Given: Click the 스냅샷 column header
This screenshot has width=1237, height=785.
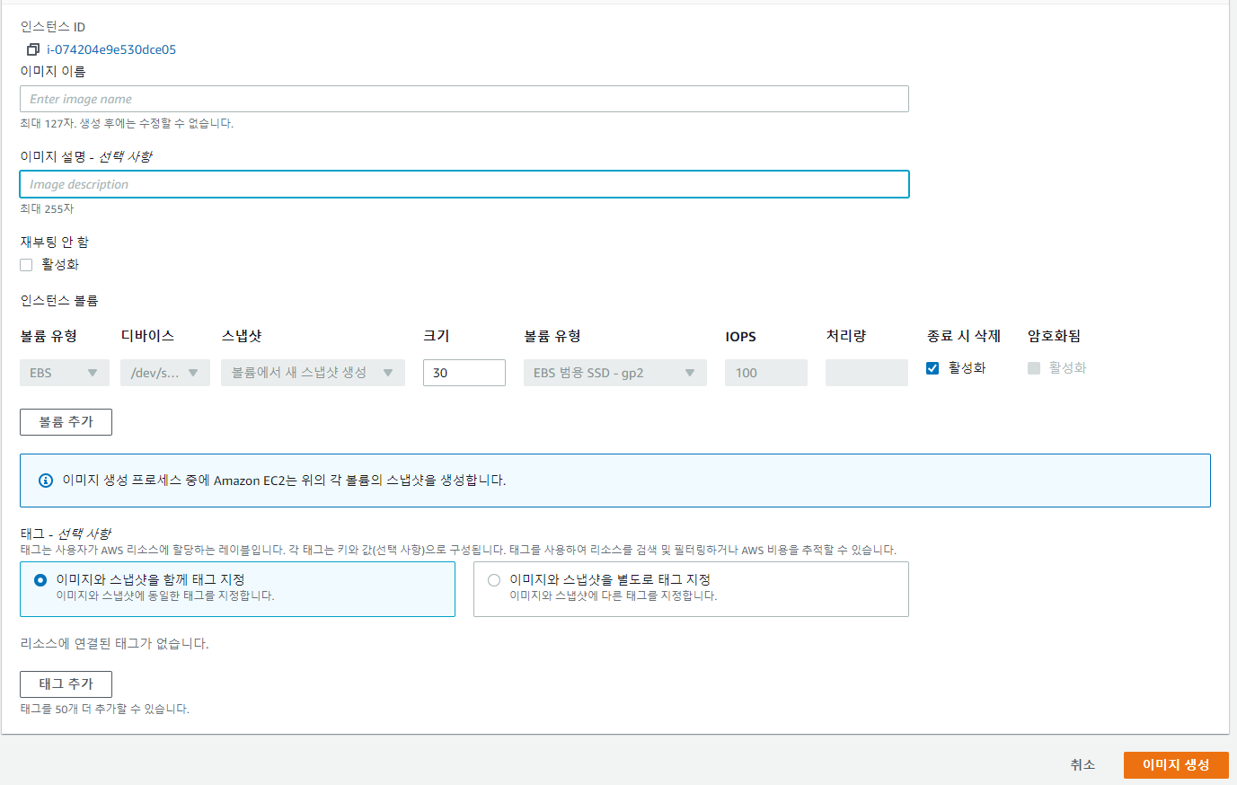Looking at the screenshot, I should [242, 336].
